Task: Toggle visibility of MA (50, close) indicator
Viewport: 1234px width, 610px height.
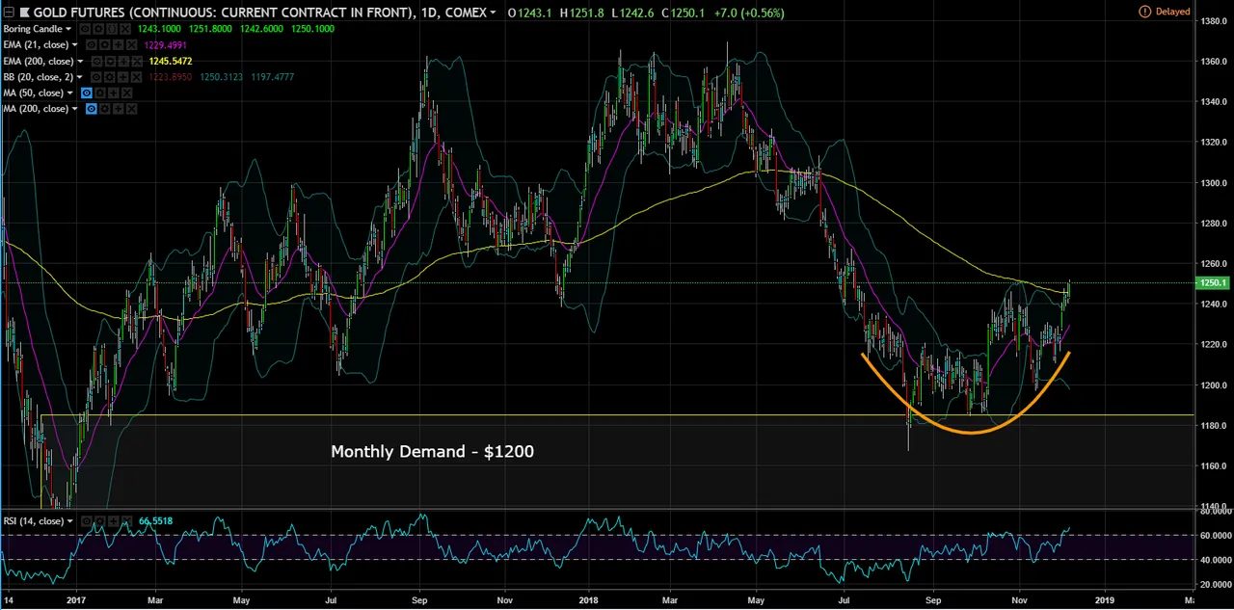Action: coord(87,93)
